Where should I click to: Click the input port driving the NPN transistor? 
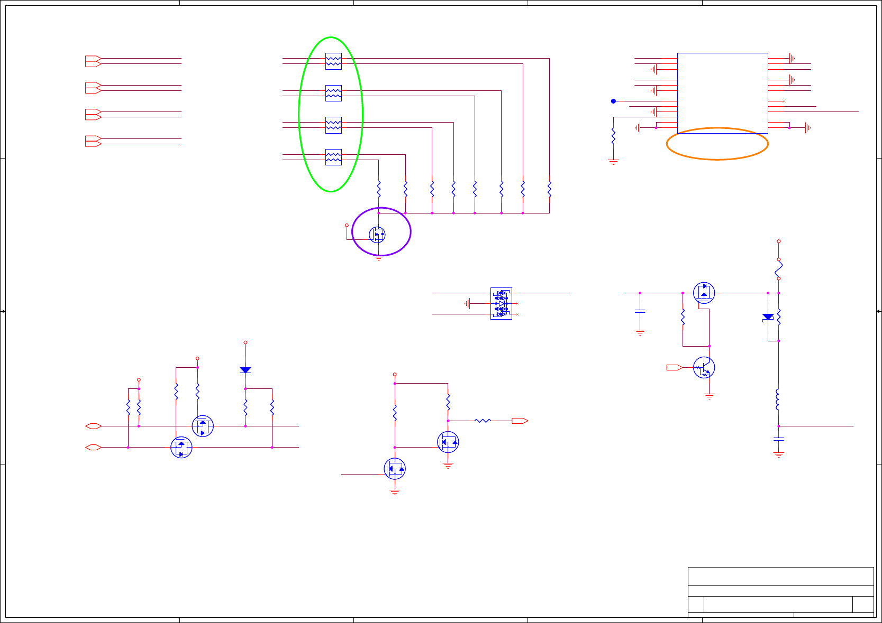pos(675,367)
